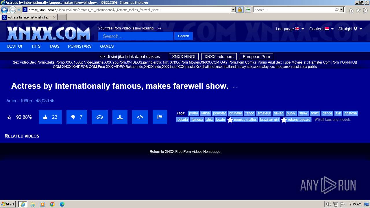Click the volume speaker icon in system tray

pos(328,204)
